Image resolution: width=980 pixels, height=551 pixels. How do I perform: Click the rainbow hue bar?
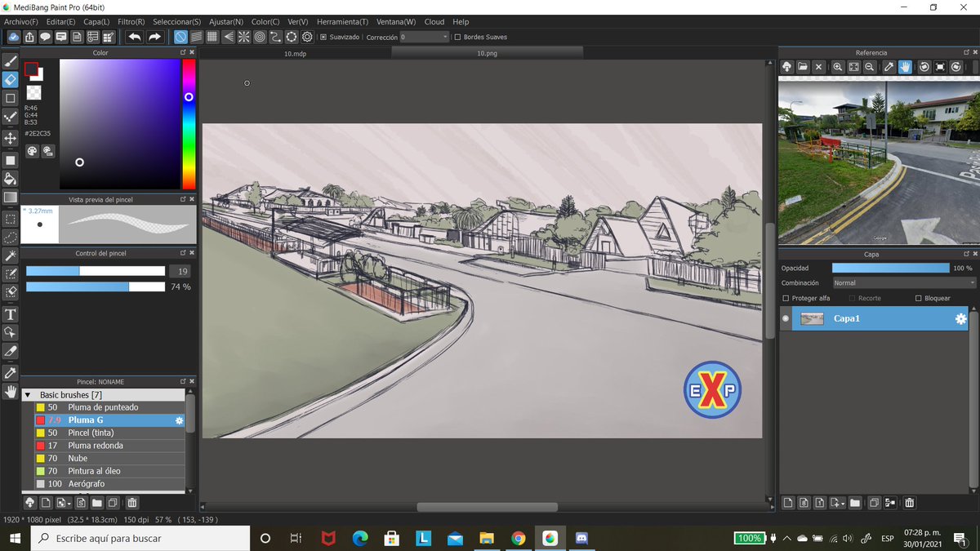189,124
